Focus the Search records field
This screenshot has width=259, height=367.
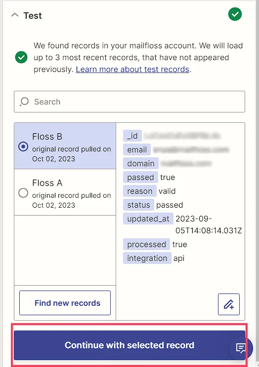coord(129,102)
